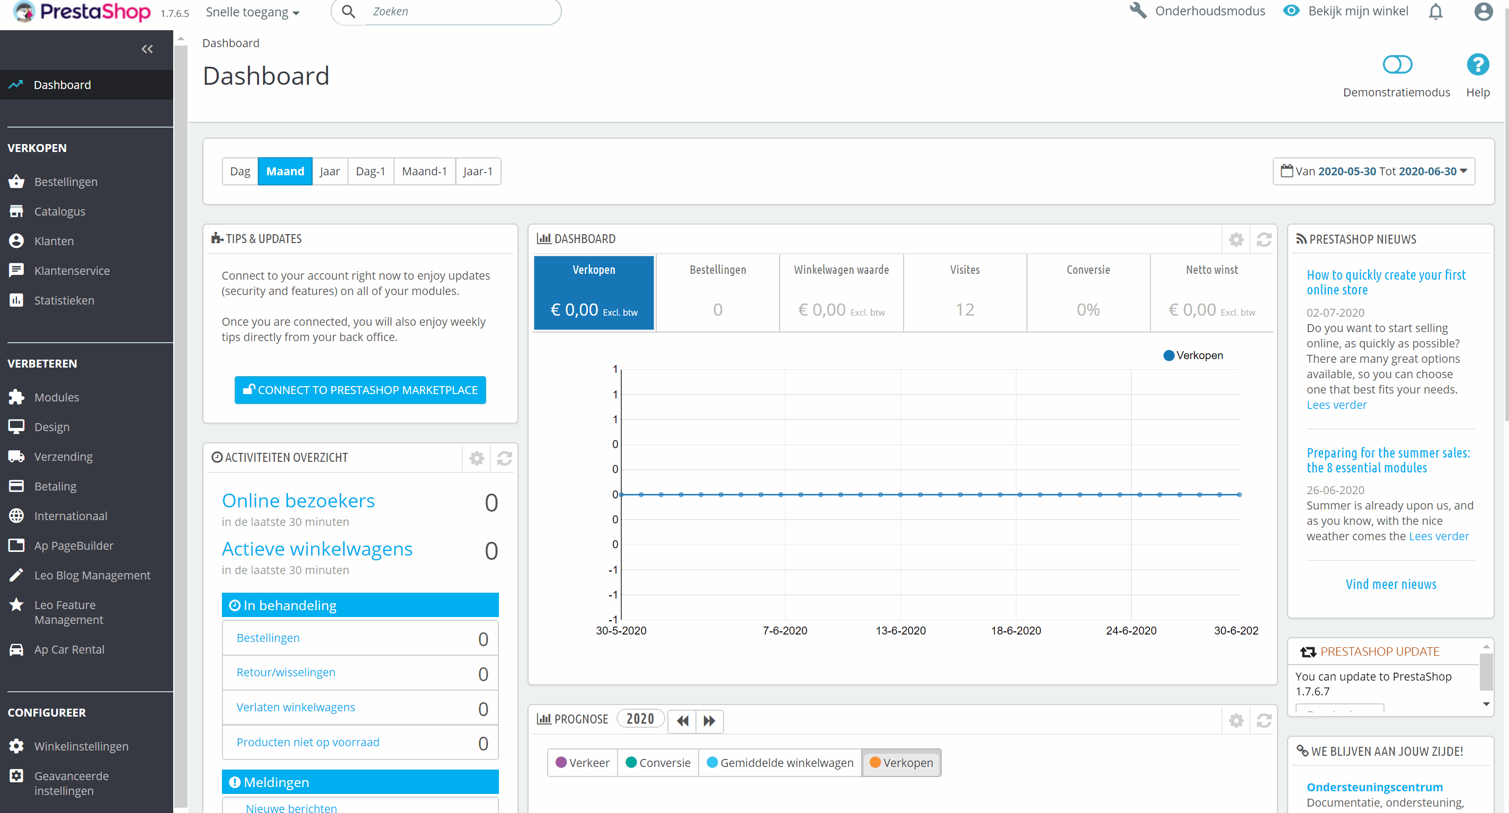Open Modules from the sidebar

point(56,397)
